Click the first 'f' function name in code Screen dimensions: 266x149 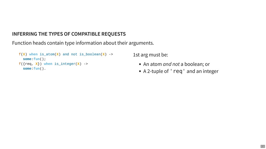[x=20, y=54]
